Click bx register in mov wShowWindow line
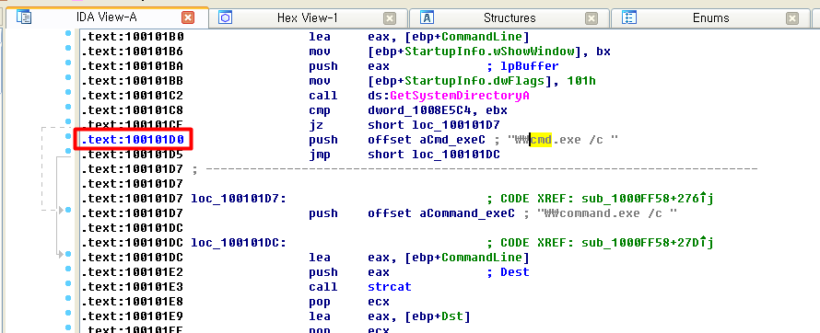Viewport: 820px width, 333px height. [x=603, y=52]
